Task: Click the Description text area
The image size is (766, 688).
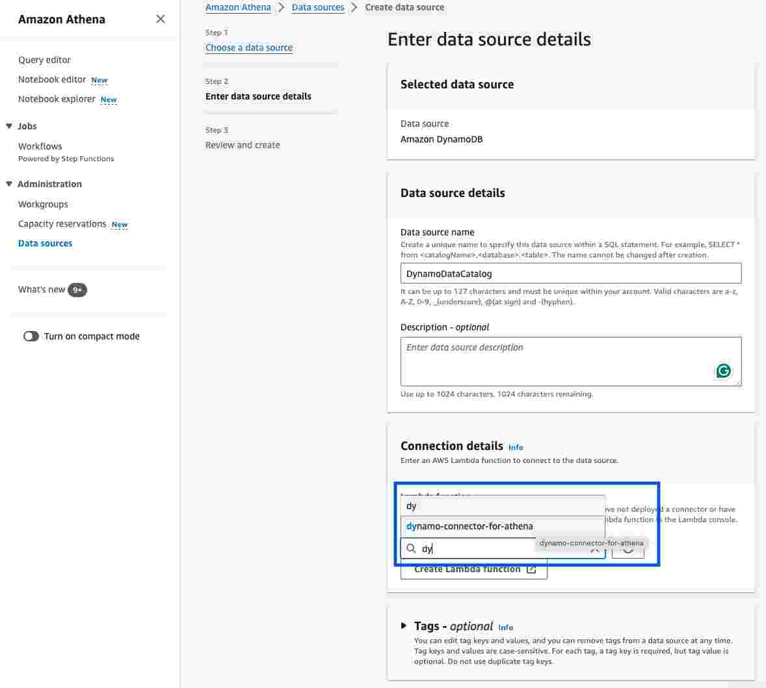Action: 570,361
